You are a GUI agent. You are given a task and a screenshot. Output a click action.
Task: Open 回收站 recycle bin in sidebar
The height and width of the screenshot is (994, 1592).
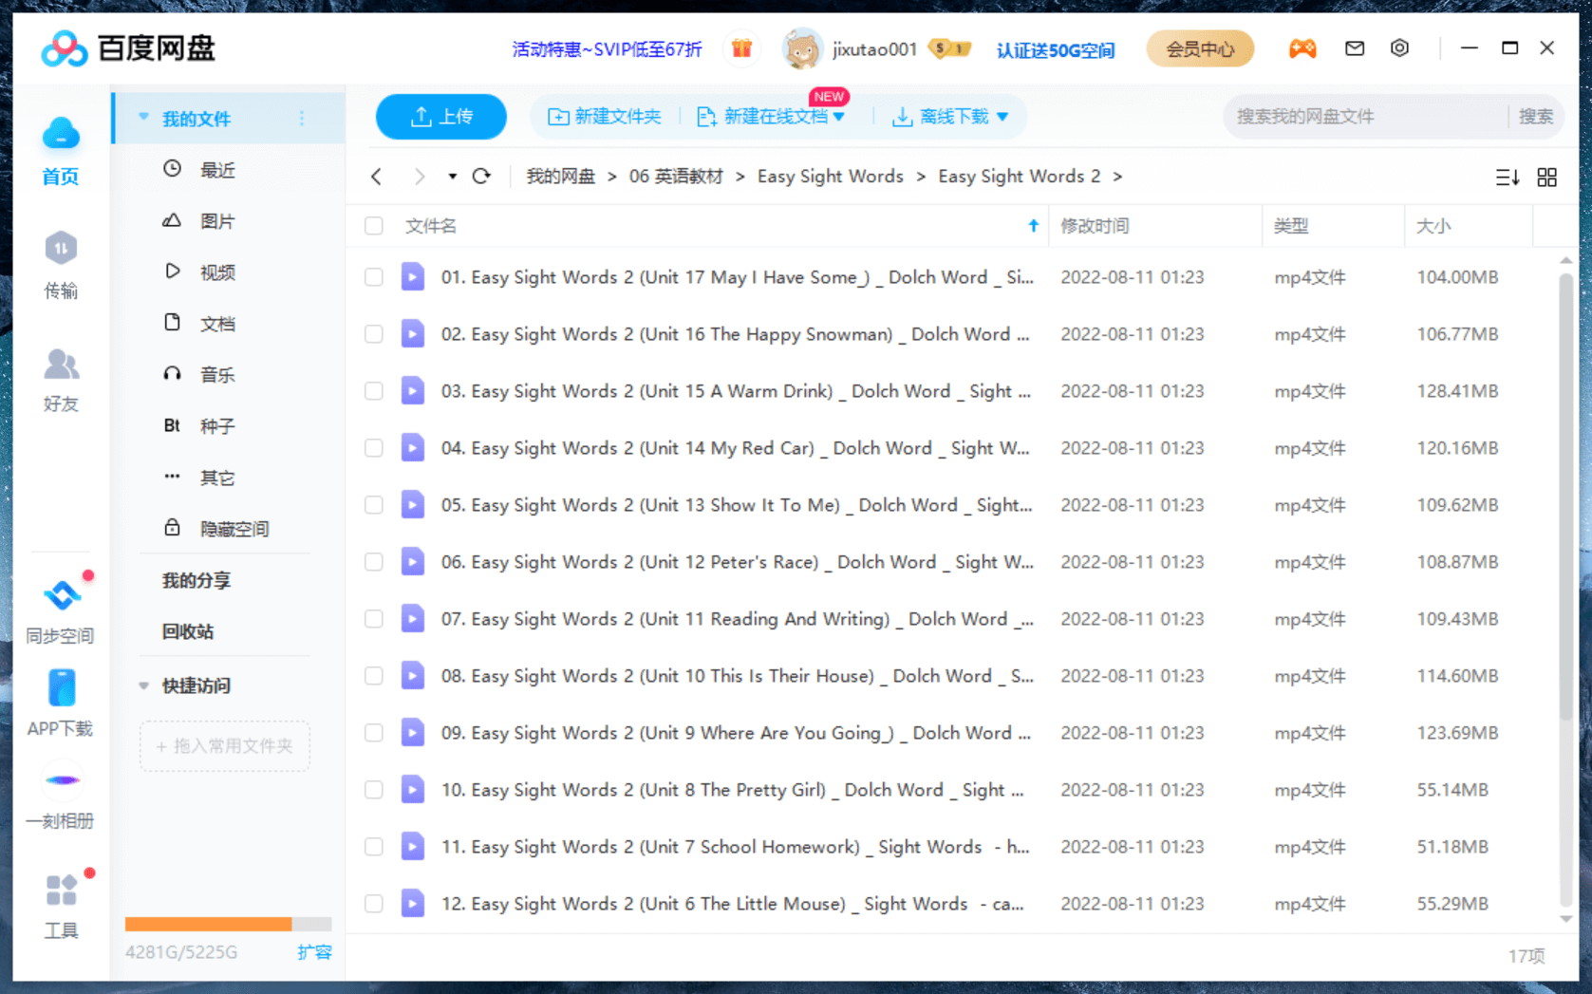coord(188,631)
